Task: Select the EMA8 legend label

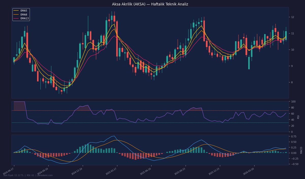Action: [24, 14]
